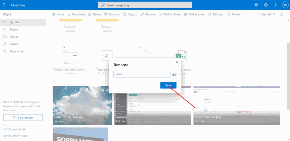Open Photos in sidebar
The height and width of the screenshot is (141, 290).
[23, 37]
